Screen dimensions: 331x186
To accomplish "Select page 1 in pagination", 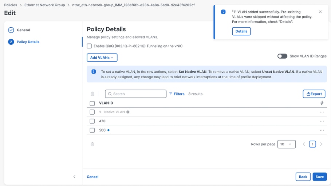I will pyautogui.click(x=312, y=144).
